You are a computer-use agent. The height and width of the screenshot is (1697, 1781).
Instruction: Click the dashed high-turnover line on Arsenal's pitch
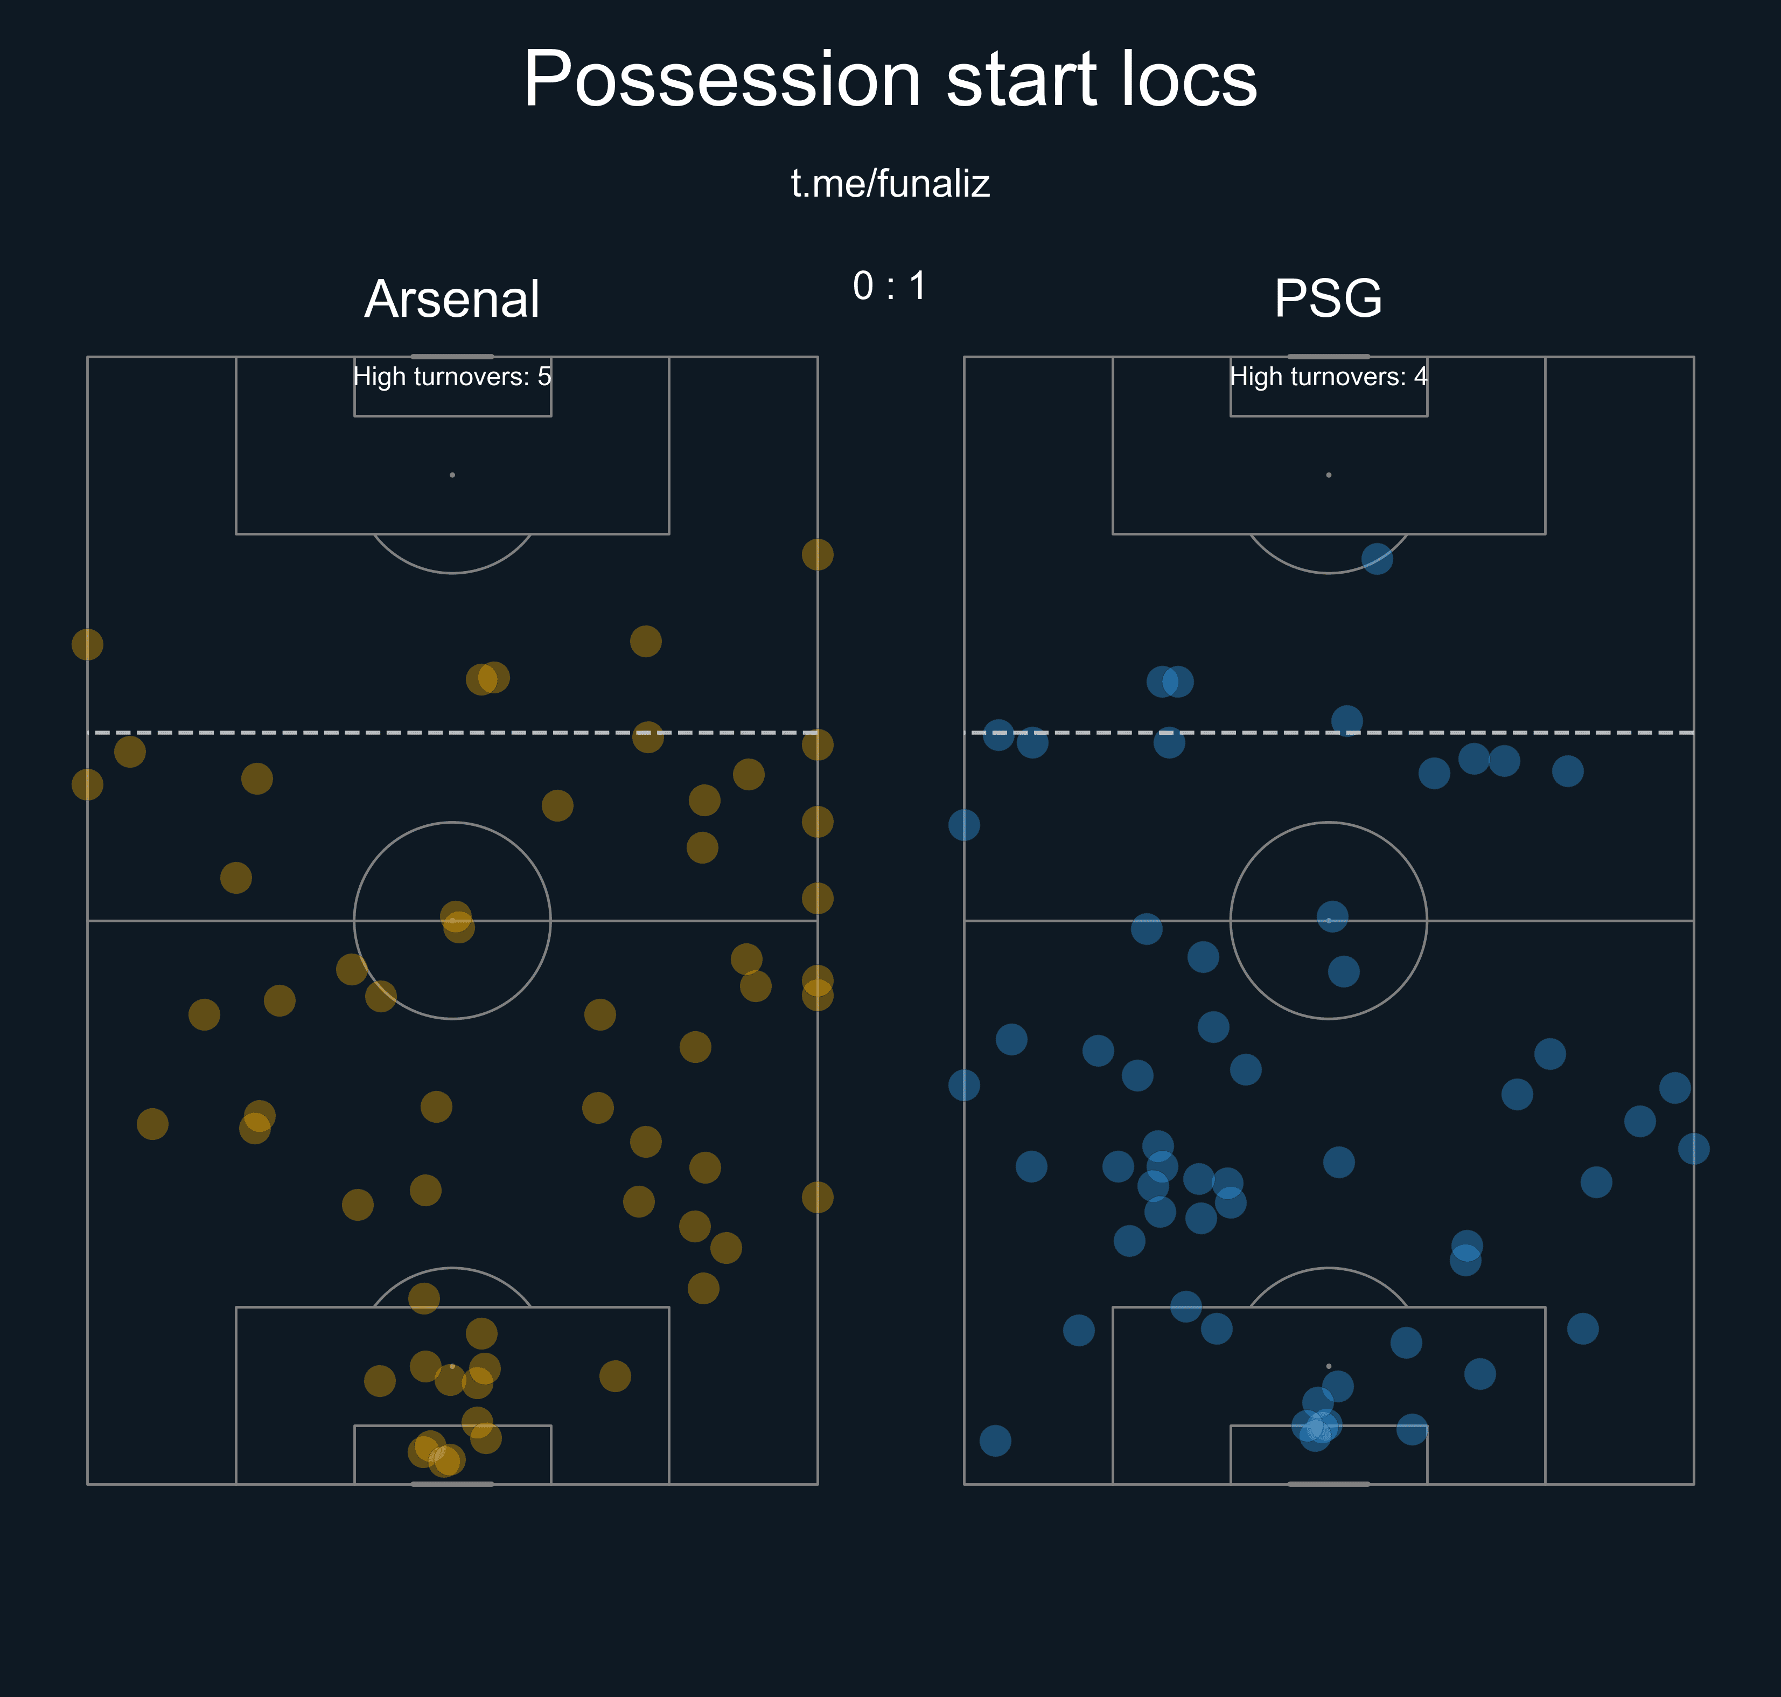tap(452, 733)
